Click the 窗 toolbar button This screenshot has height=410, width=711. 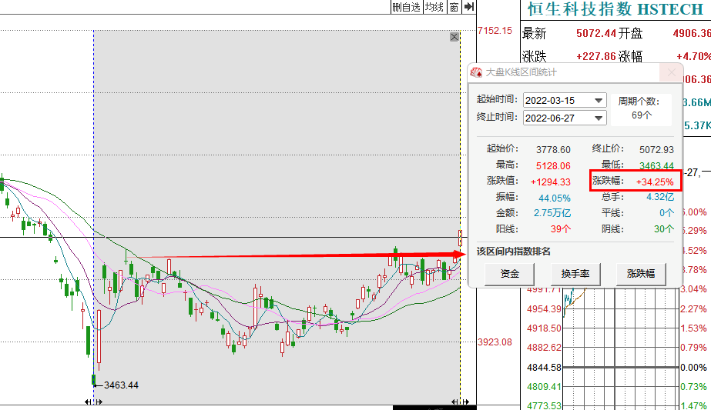pos(454,7)
